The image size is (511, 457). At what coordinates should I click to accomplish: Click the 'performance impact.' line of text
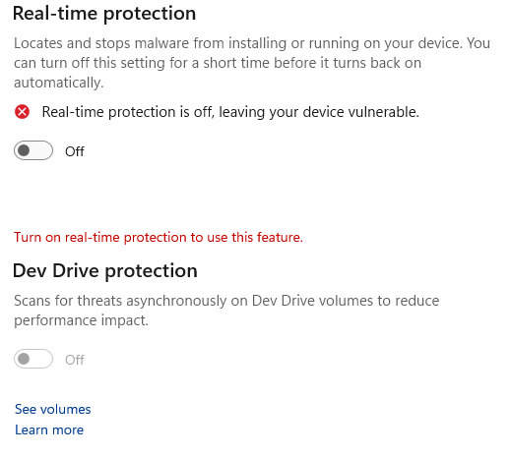coord(81,320)
